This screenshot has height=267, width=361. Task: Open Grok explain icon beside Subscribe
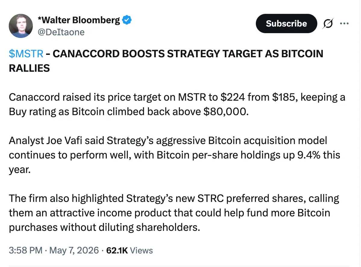(328, 24)
